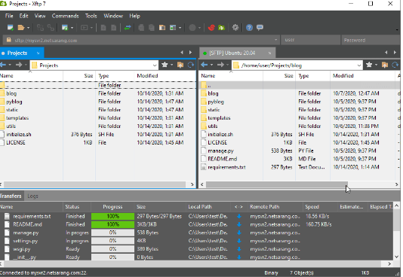The width and height of the screenshot is (403, 277).
Task: Close the Projects tab
Action: tap(38, 53)
